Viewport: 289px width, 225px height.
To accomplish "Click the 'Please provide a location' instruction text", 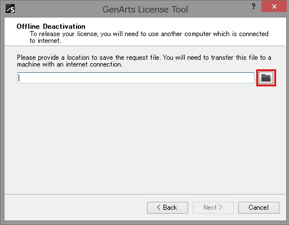I will [144, 61].
